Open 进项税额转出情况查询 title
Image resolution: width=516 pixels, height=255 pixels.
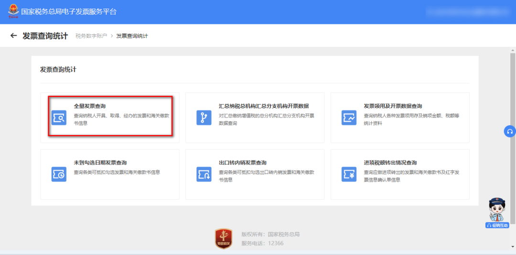click(x=390, y=163)
